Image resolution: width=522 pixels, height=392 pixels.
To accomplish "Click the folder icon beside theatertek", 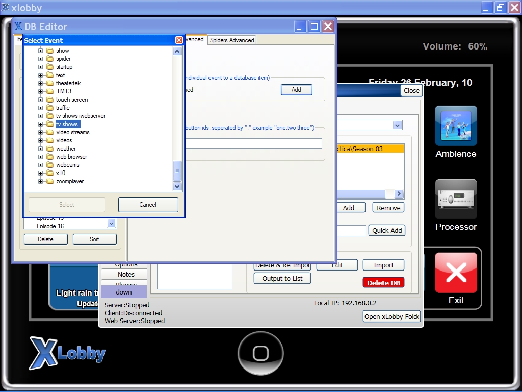I will click(x=50, y=83).
